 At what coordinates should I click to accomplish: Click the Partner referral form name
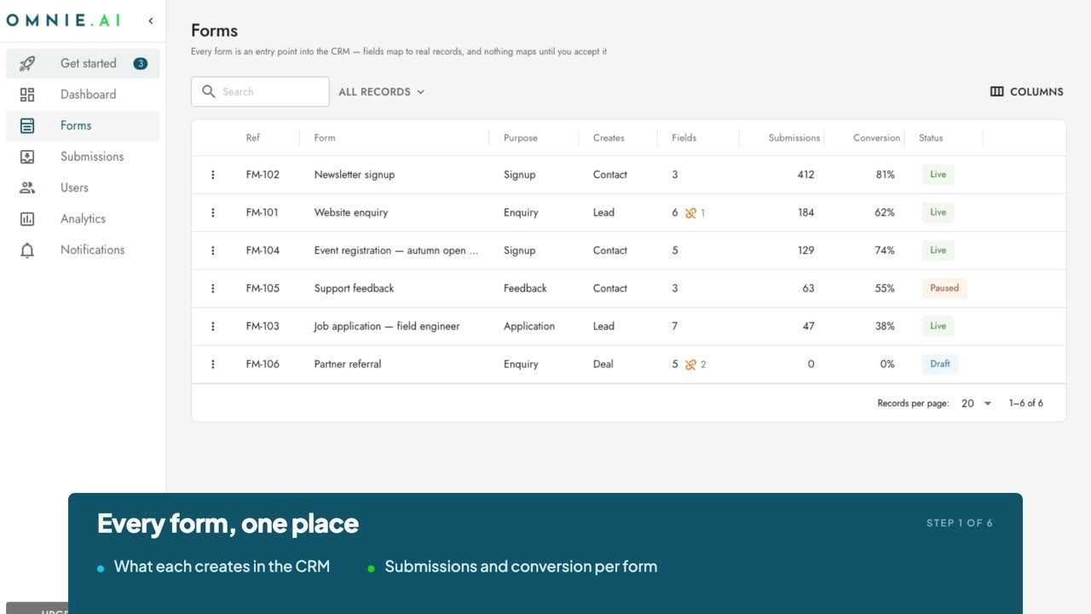pyautogui.click(x=348, y=364)
